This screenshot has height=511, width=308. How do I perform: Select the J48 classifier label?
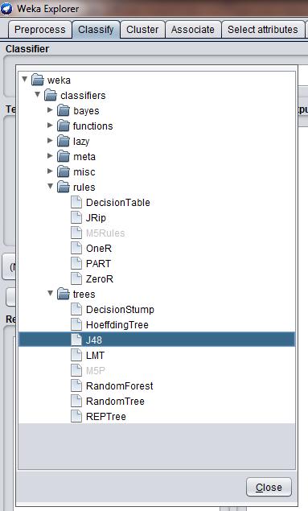[x=94, y=340]
